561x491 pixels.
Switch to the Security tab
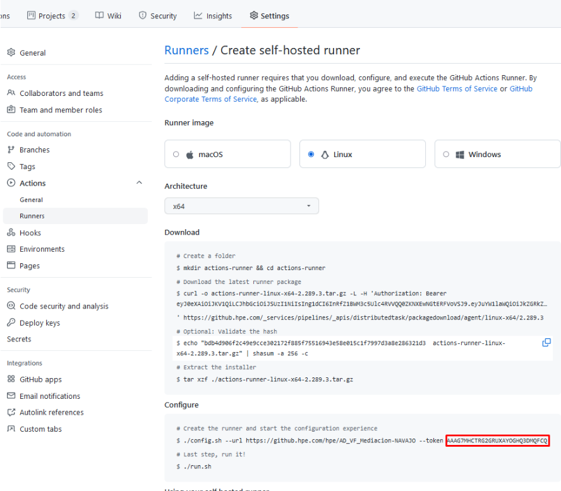pos(158,16)
